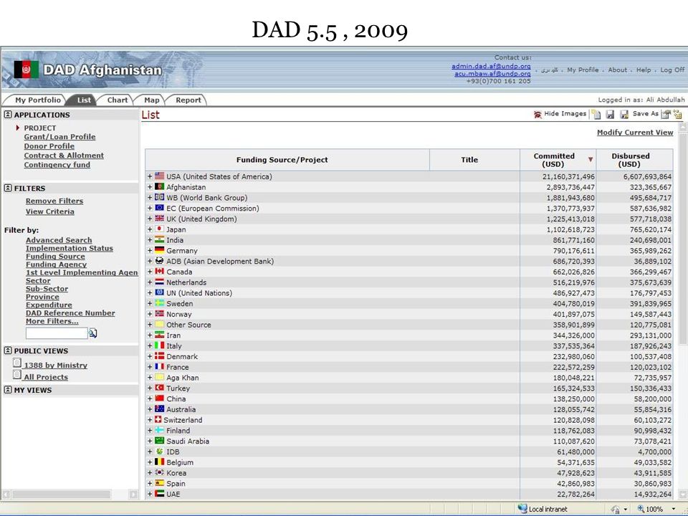Viewport: 688px width, 516px height.
Task: Expand the UAE row
Action: tap(150, 494)
